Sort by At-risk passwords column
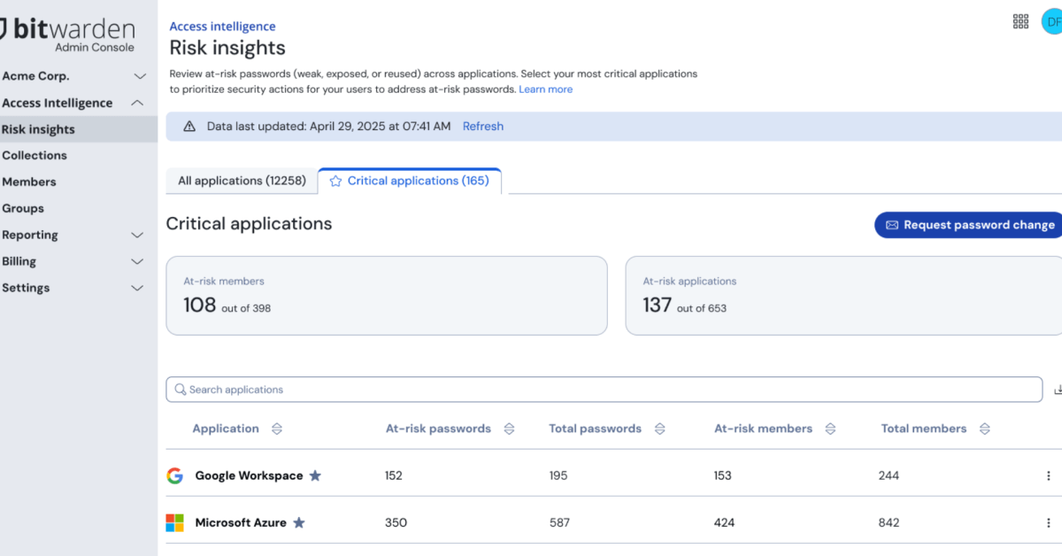 (509, 429)
